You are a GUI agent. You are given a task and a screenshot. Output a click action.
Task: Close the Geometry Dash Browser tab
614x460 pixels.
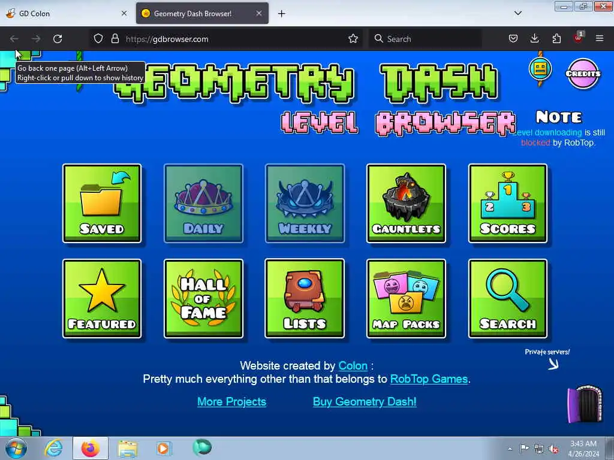[x=259, y=13]
